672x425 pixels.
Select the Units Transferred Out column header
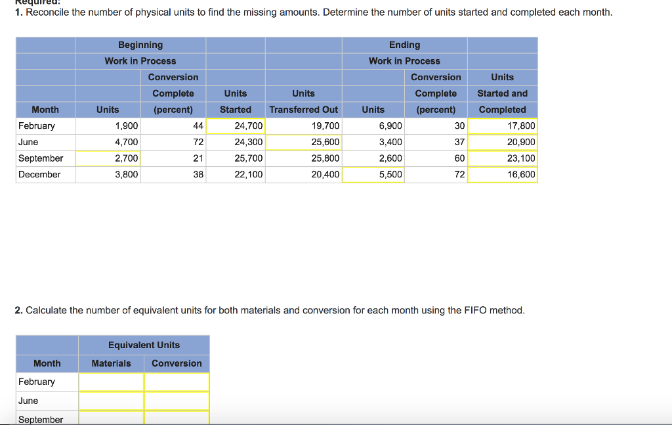point(303,110)
